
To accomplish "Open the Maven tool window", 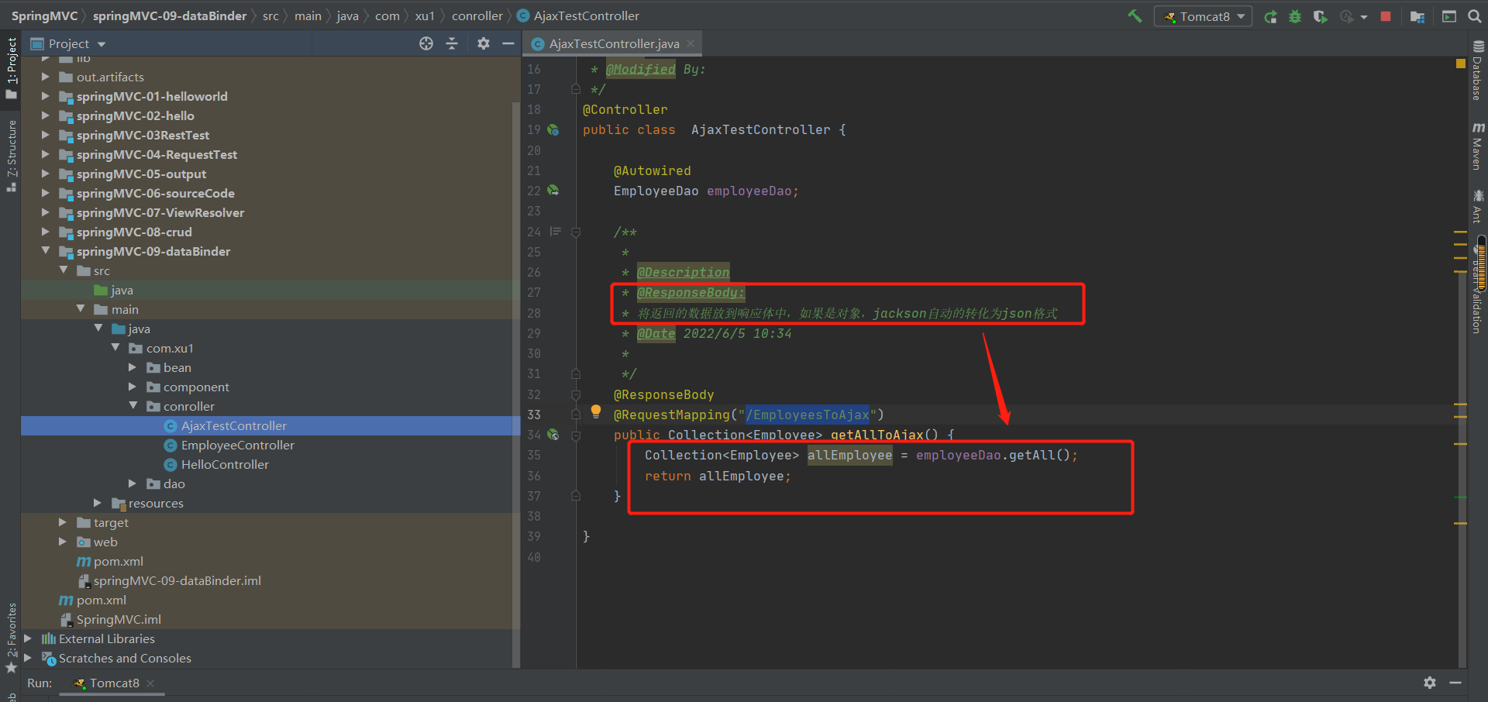I will pos(1478,146).
